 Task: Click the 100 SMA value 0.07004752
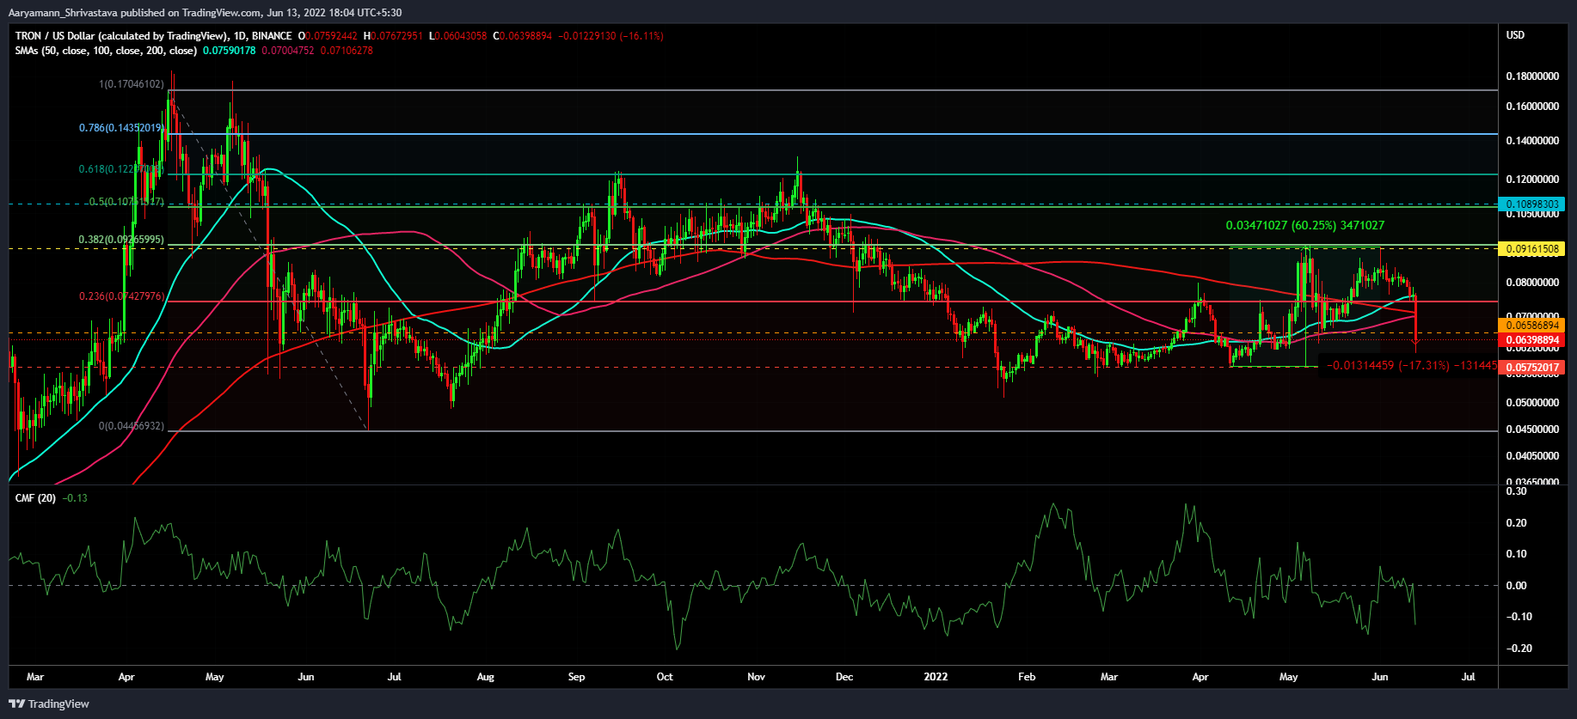288,51
